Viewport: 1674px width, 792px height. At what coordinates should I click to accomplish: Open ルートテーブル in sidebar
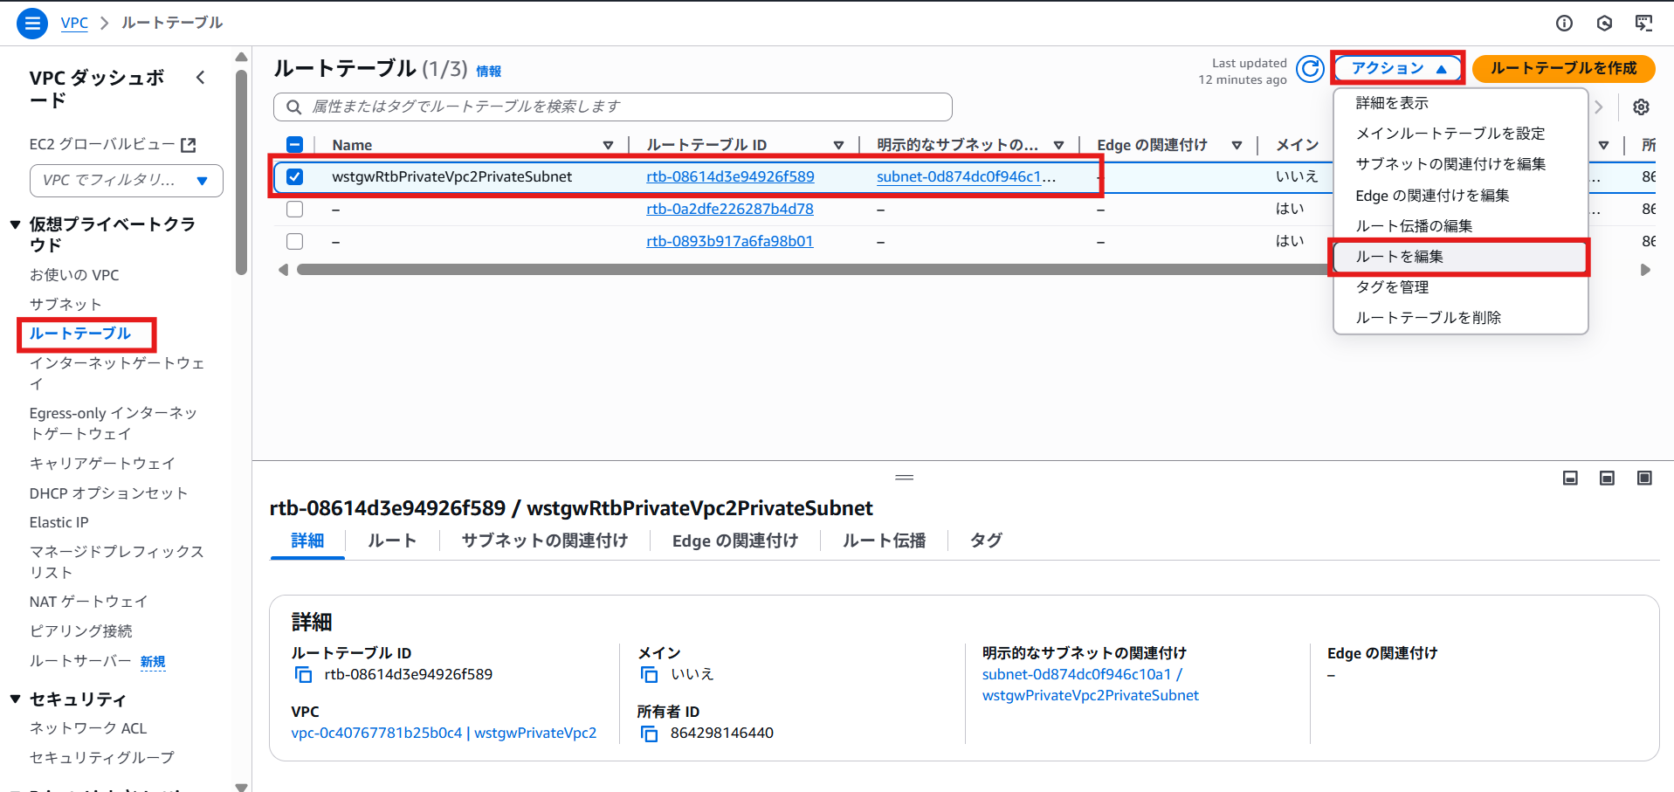click(x=80, y=334)
